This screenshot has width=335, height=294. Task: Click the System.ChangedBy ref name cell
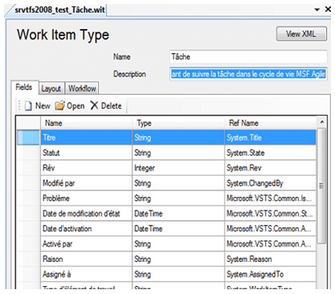click(x=271, y=183)
